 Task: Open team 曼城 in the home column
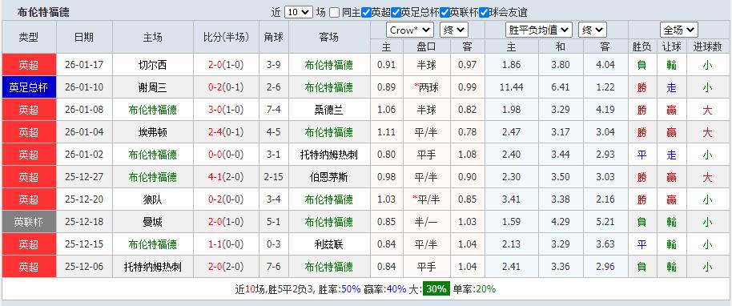point(153,222)
